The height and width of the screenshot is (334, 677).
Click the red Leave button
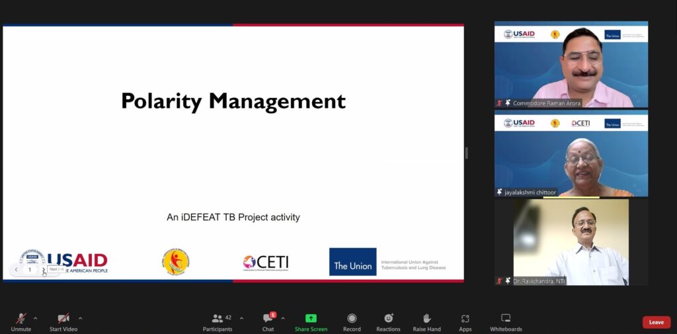click(656, 322)
